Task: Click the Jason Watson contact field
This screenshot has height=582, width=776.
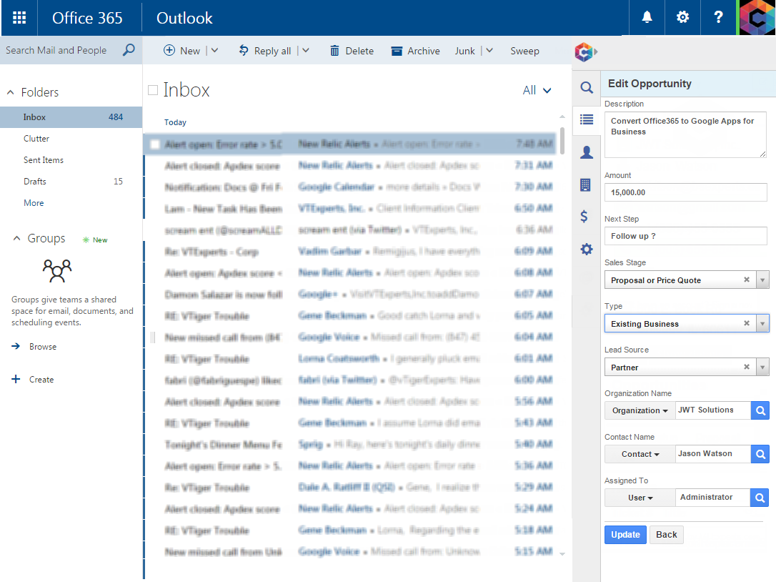Action: tap(712, 454)
